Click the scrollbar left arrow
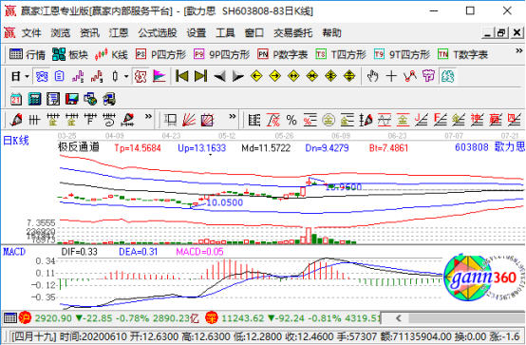 398,318
